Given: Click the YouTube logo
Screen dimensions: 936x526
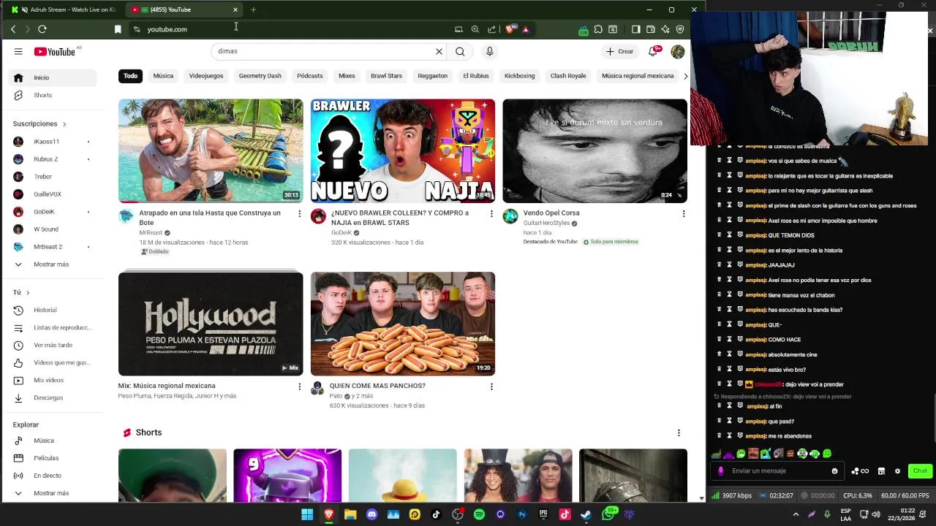Looking at the screenshot, I should [55, 51].
